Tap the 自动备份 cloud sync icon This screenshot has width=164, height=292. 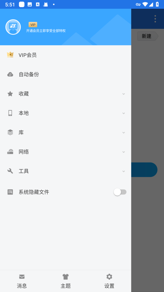point(10,74)
